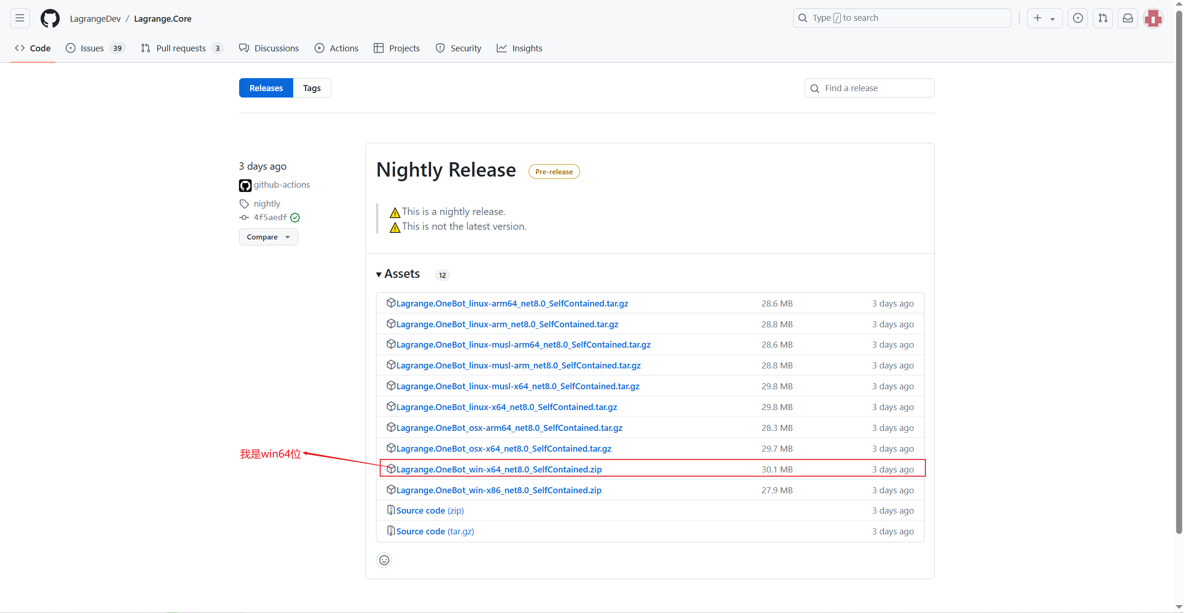Click magnifier icon in Find a release box
The width and height of the screenshot is (1184, 613).
815,88
